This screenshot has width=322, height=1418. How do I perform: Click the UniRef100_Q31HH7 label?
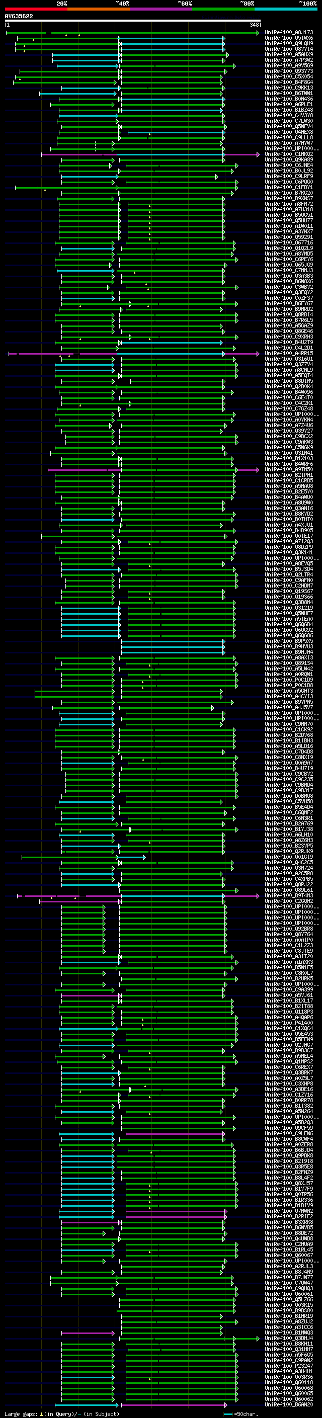pos(289,1349)
